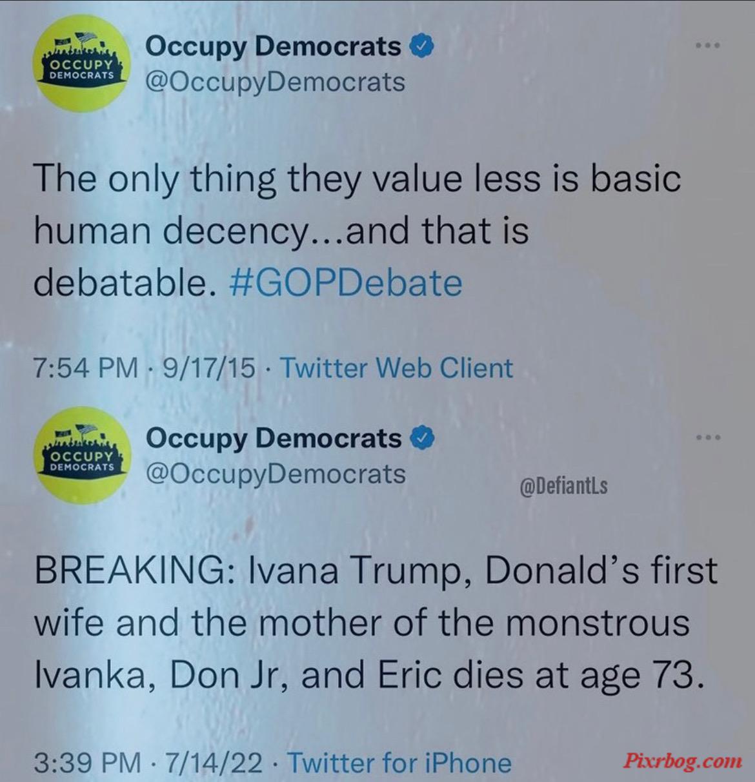Click the BREAKING Ivana Trump tweet text
The width and height of the screenshot is (755, 782).
tap(375, 623)
